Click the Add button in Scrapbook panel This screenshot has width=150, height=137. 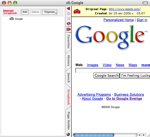point(25,12)
